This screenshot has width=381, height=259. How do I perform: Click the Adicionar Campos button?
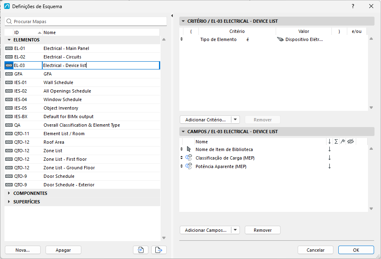[x=206, y=230]
